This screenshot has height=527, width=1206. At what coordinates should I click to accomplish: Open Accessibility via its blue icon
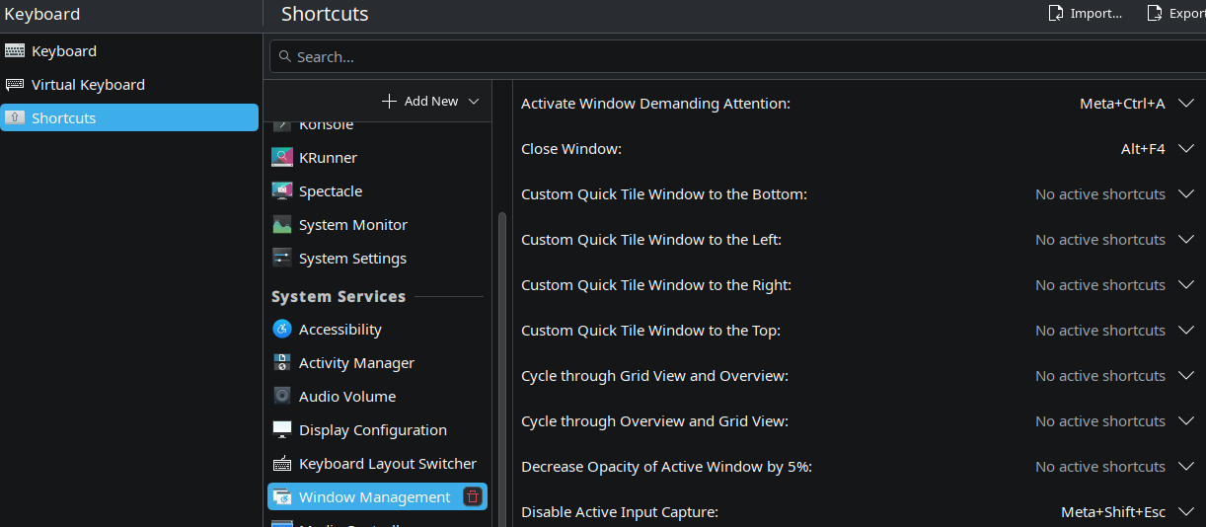(282, 330)
